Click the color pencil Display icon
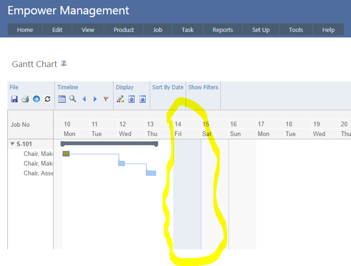 121,99
